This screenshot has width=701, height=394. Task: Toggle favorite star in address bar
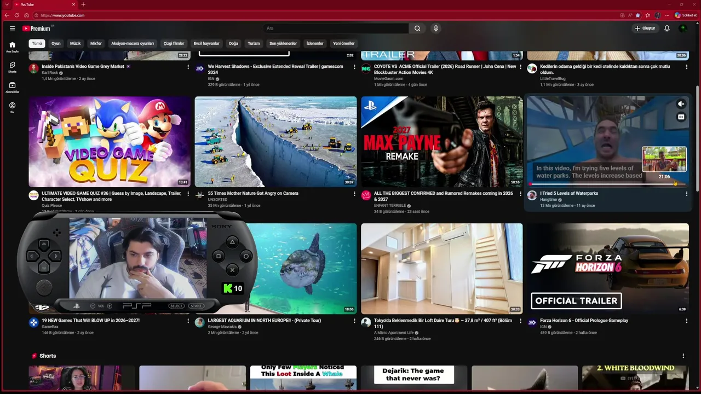(x=637, y=15)
